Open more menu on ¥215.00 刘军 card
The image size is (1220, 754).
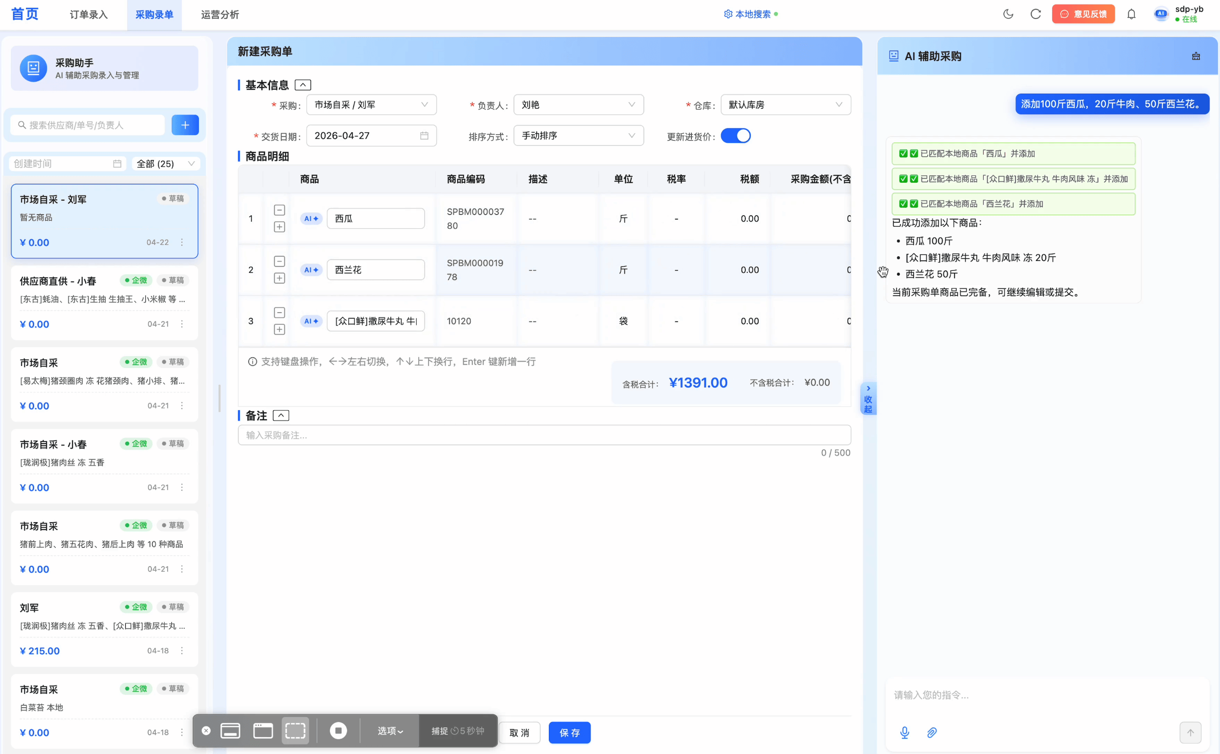pyautogui.click(x=182, y=650)
